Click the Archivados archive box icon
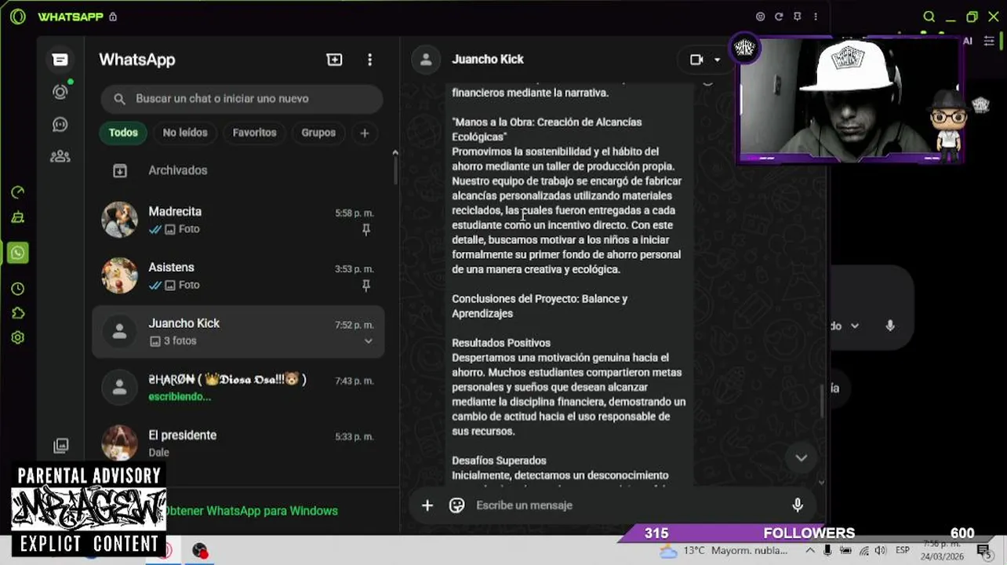Viewport: 1007px width, 565px height. [120, 170]
